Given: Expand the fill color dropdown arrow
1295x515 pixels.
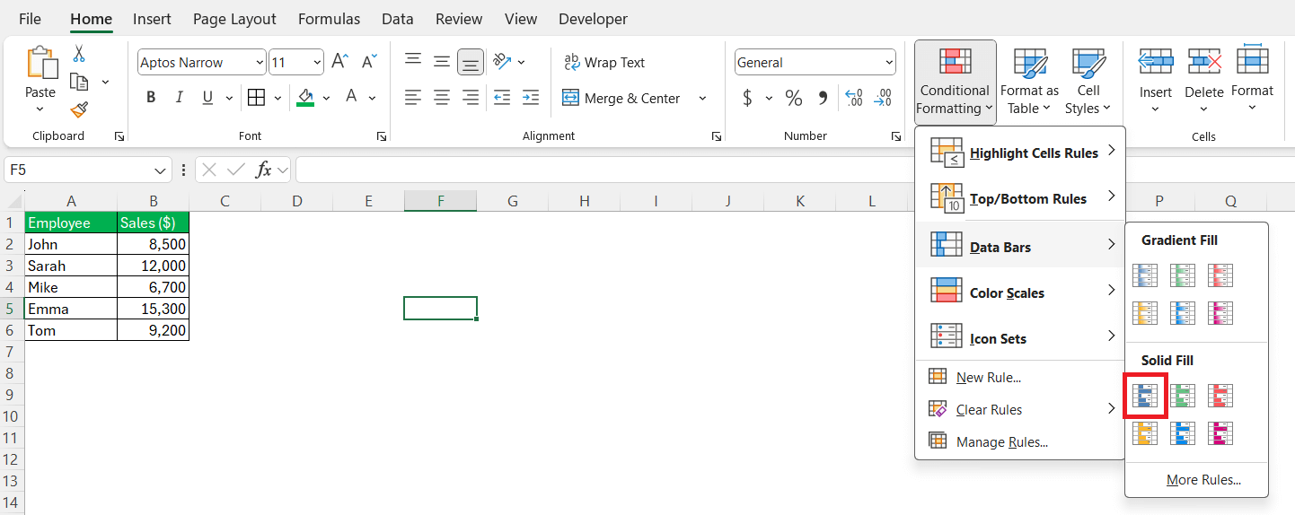Looking at the screenshot, I should pyautogui.click(x=326, y=98).
